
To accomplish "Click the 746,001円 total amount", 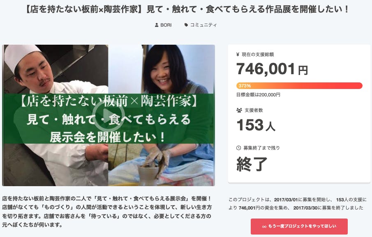I will 272,69.
